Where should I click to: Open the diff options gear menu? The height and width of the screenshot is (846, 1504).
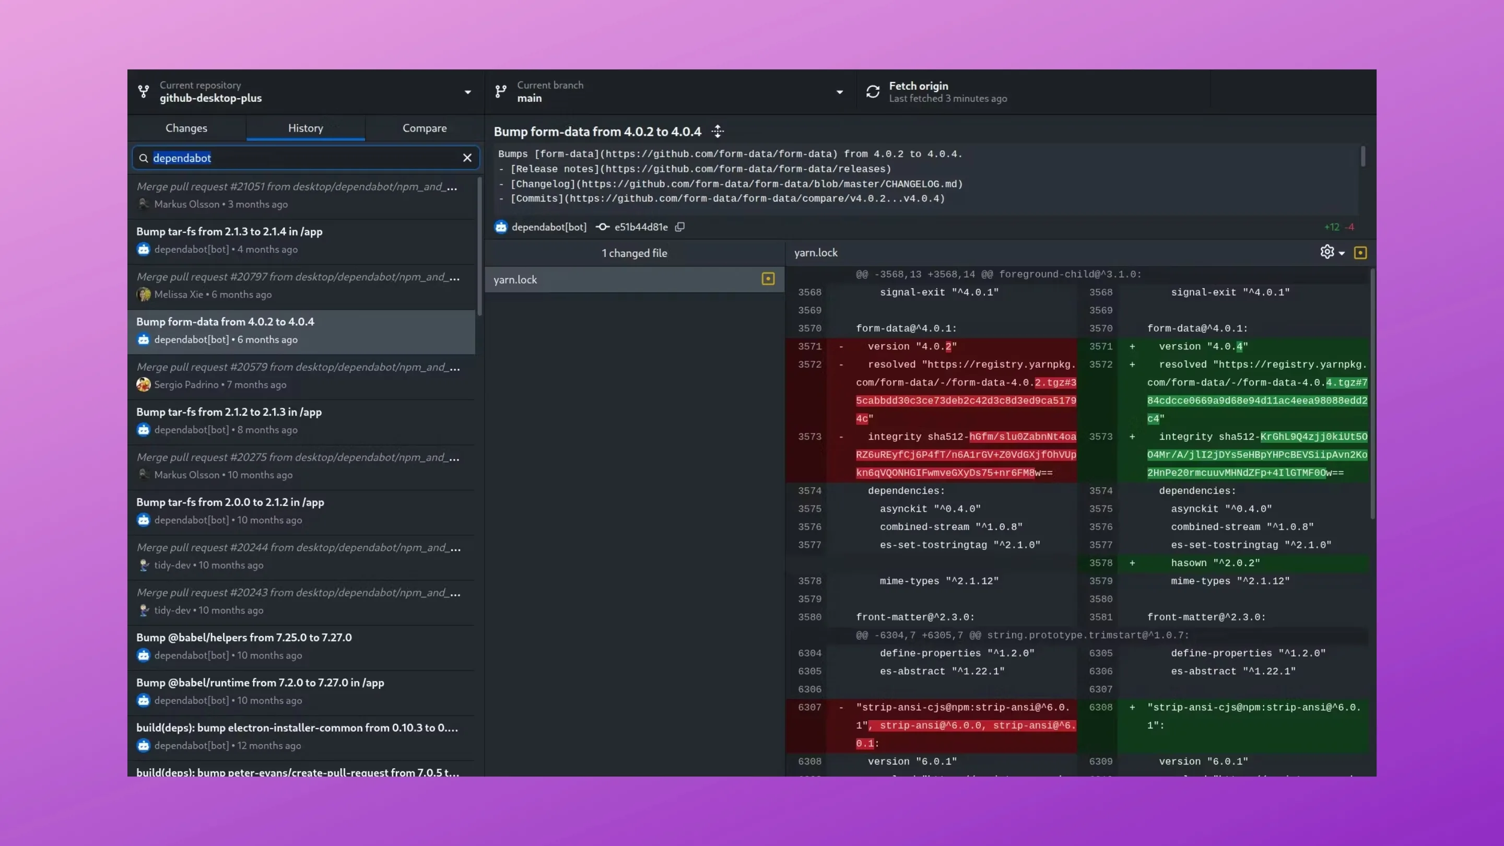pyautogui.click(x=1332, y=252)
